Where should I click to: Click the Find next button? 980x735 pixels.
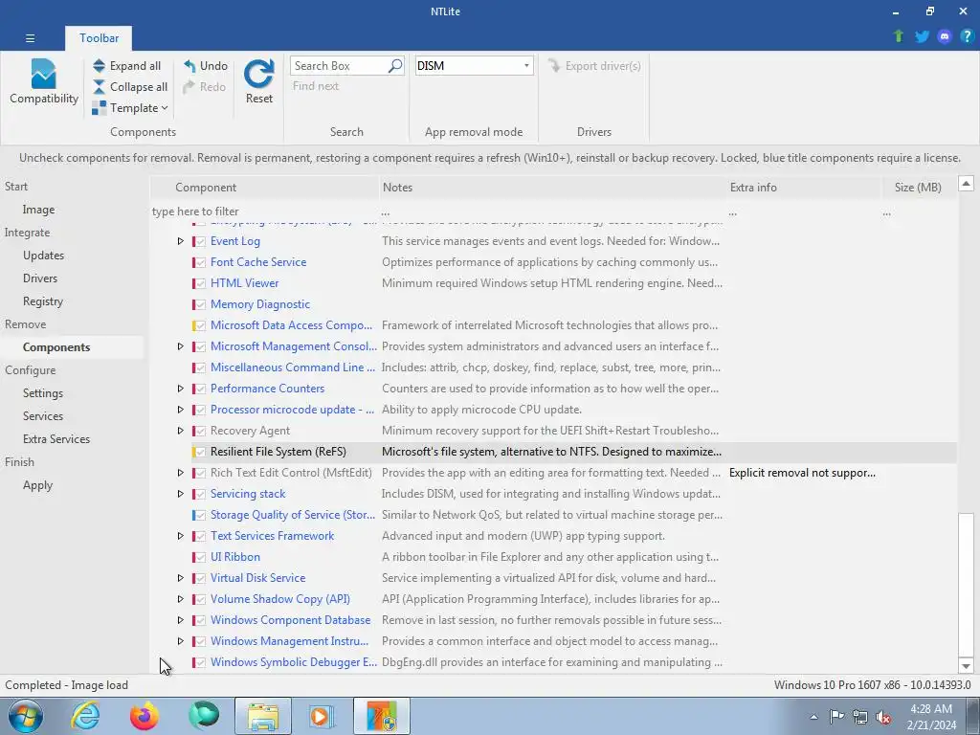coord(316,86)
